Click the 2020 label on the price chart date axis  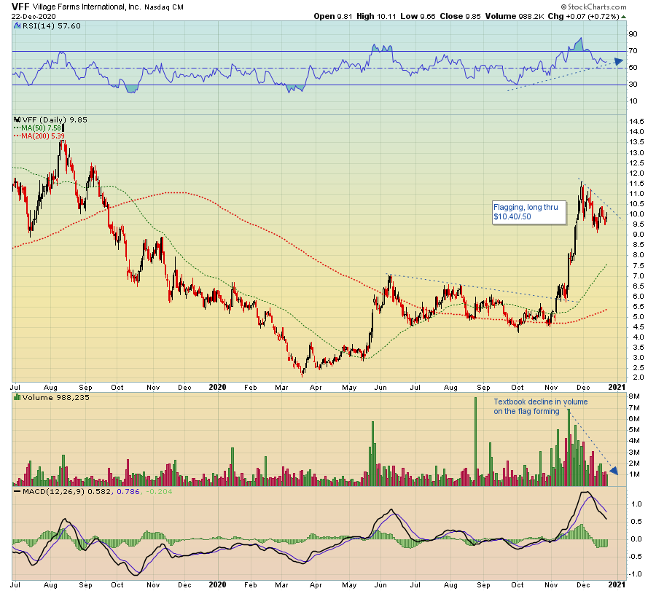click(217, 387)
